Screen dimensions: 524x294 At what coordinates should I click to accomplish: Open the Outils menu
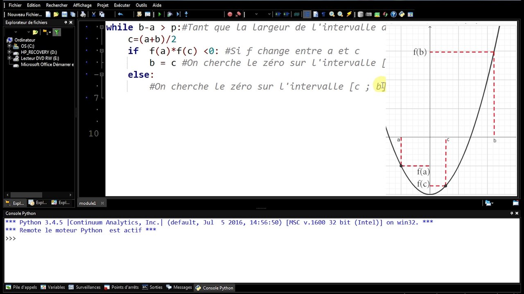[141, 5]
